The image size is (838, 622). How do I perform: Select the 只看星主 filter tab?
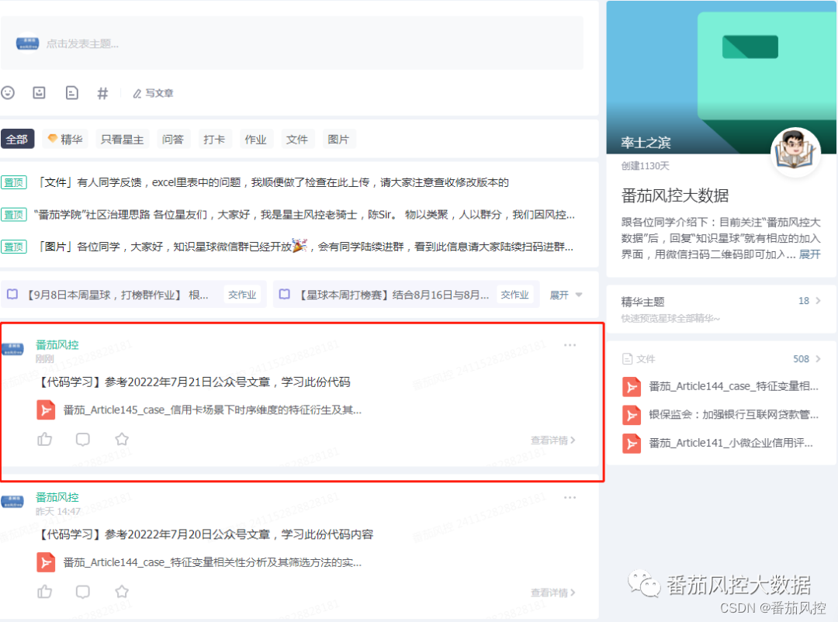pyautogui.click(x=122, y=140)
